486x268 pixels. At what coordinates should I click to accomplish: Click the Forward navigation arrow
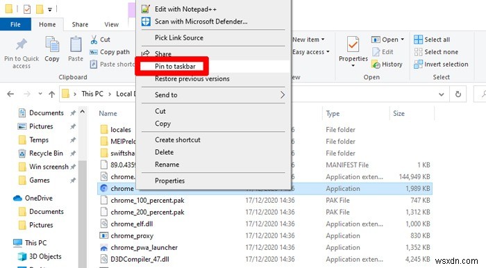(27, 94)
